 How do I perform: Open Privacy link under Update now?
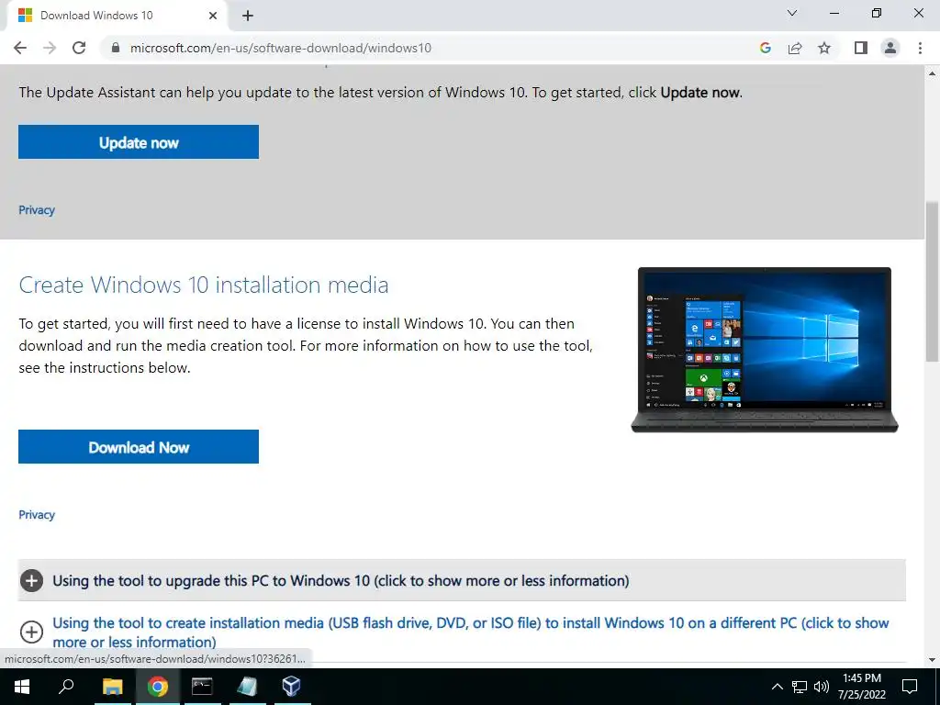click(37, 210)
